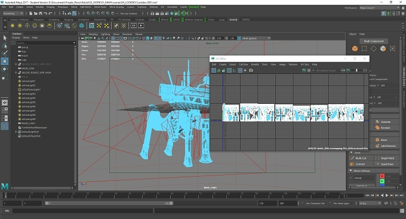The width and height of the screenshot is (406, 219).
Task: Toggle the X axis button in Move Settings
Action: point(382,176)
